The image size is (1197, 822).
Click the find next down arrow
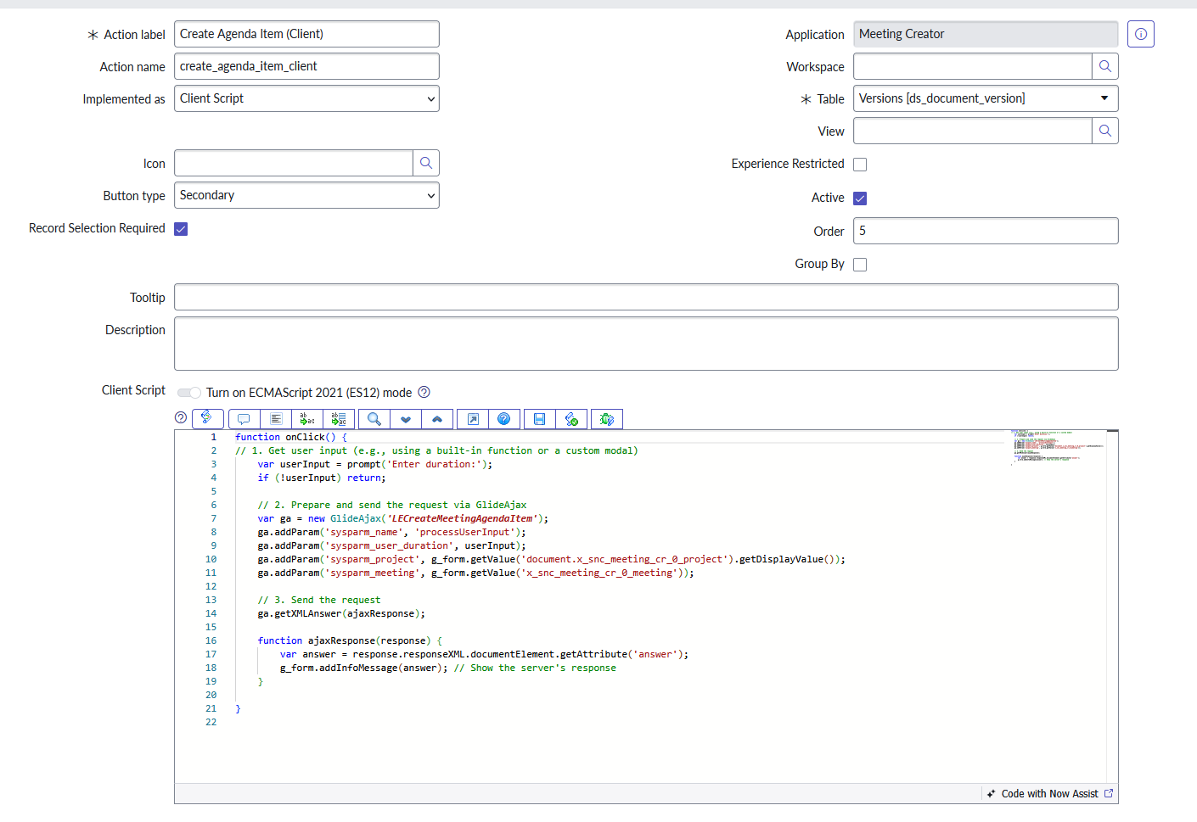406,419
